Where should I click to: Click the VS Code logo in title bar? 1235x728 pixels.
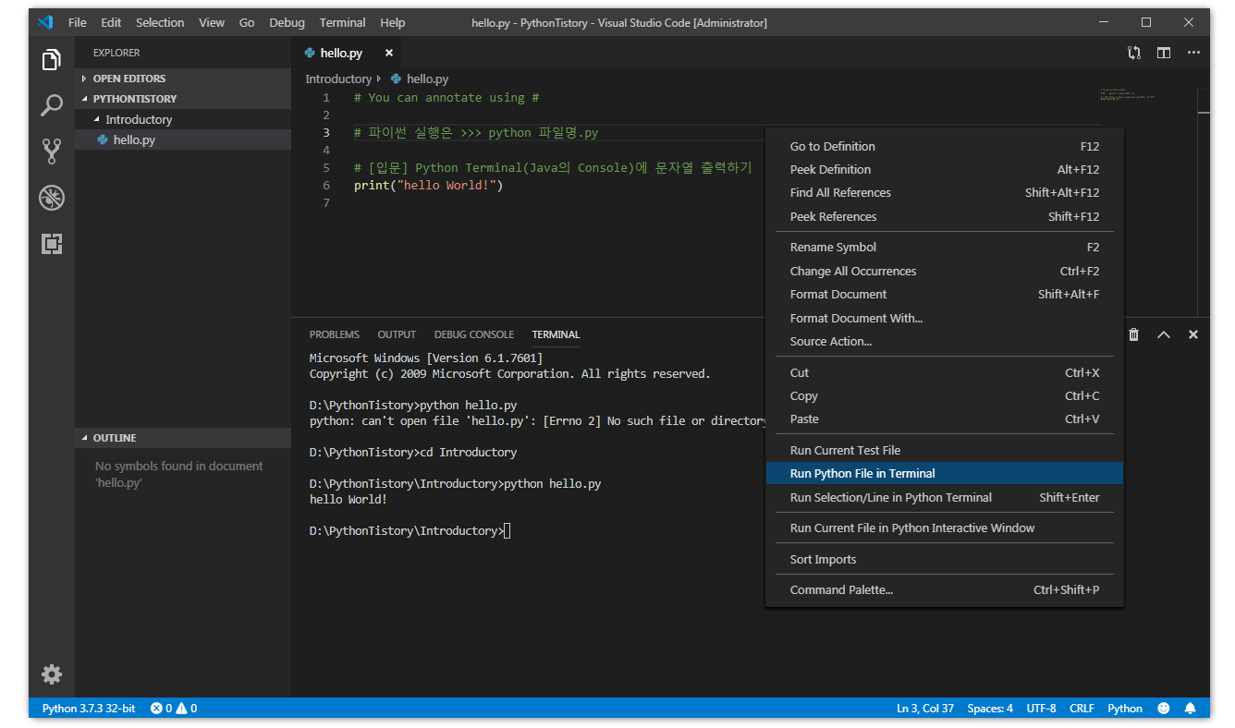[x=45, y=22]
